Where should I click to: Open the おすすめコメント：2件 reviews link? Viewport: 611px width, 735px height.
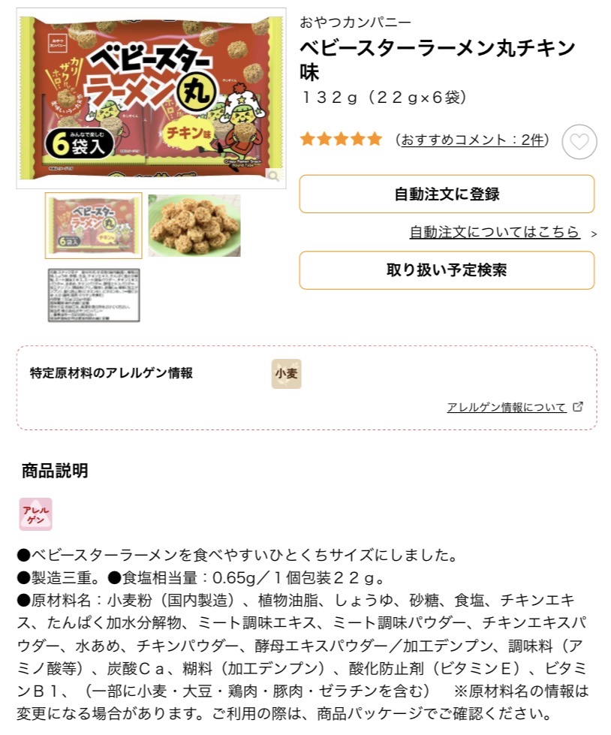[472, 140]
